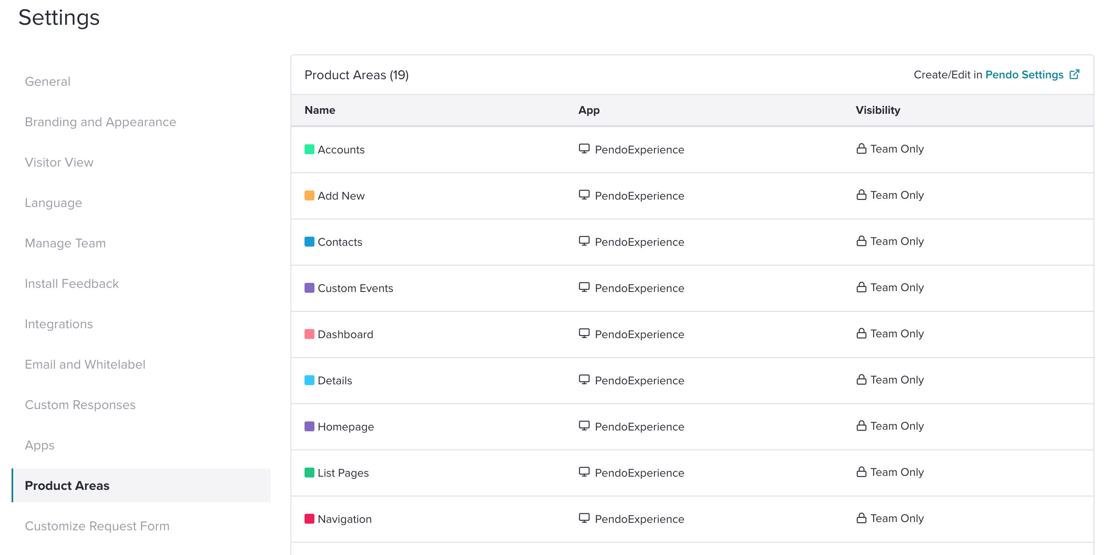Image resolution: width=1110 pixels, height=555 pixels.
Task: Open the Apps settings section
Action: pos(40,445)
